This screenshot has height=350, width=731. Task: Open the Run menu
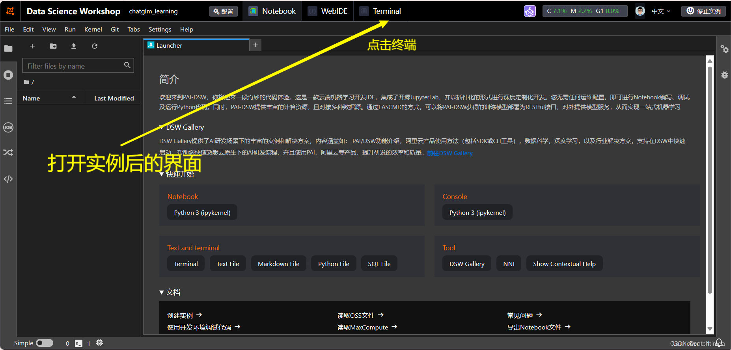click(70, 29)
